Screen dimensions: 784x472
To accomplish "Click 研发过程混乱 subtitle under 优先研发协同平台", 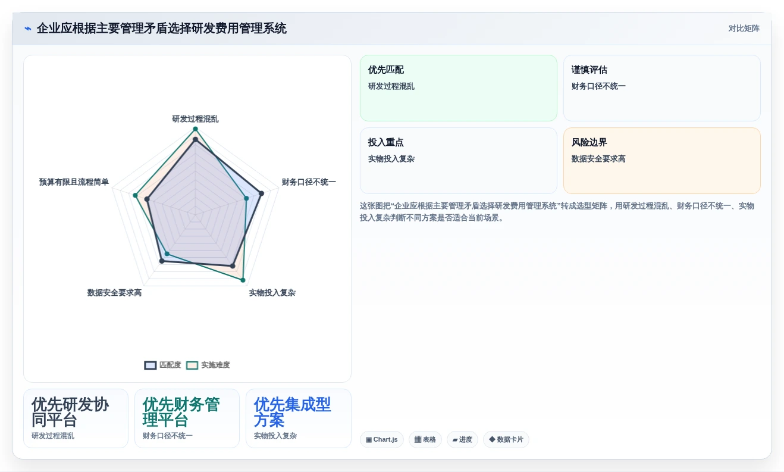I will [53, 436].
